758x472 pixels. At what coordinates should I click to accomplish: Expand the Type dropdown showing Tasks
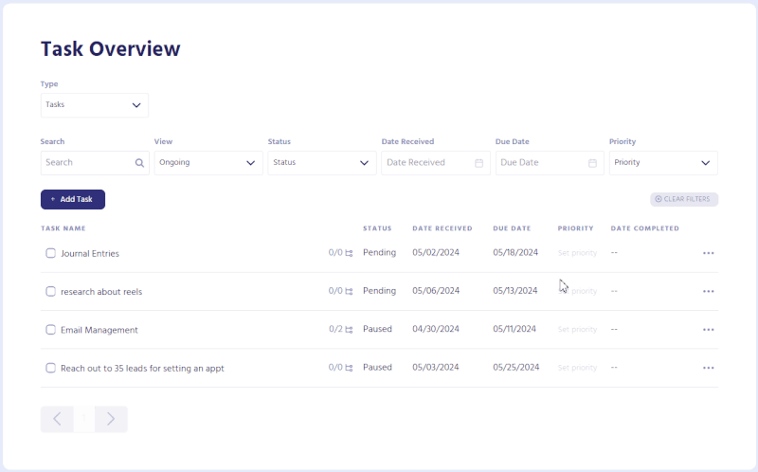95,105
